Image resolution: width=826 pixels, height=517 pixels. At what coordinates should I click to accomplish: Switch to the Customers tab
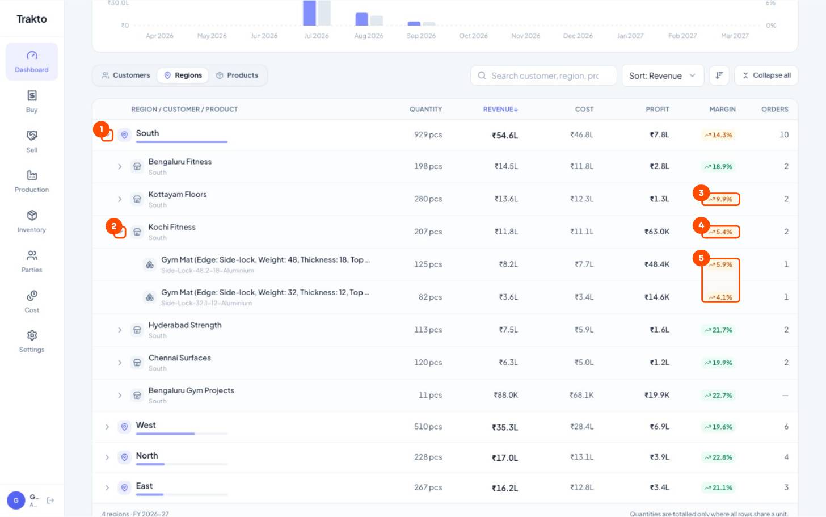[126, 75]
